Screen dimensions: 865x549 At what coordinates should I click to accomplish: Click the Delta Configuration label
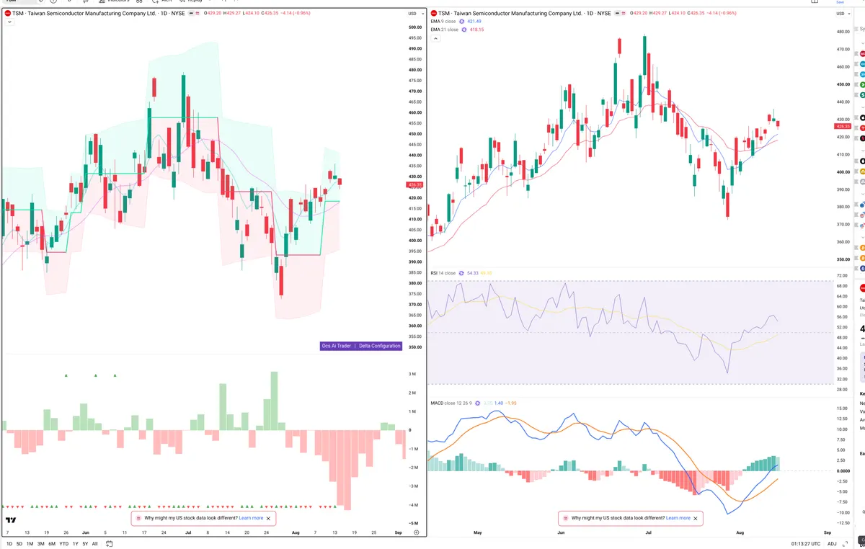[x=379, y=346]
